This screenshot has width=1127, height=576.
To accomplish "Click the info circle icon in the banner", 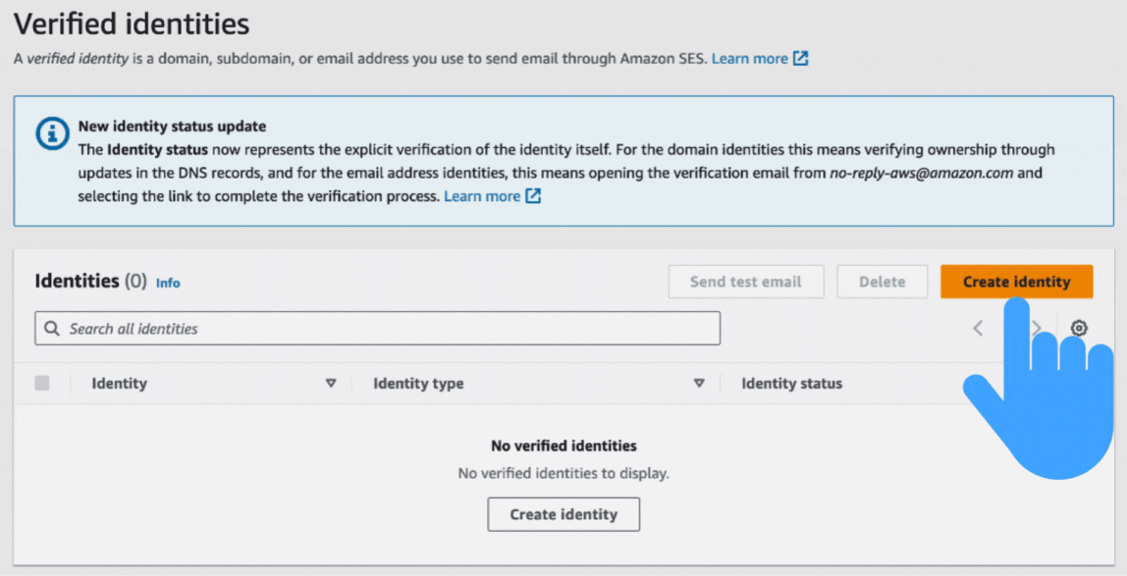I will 51,133.
